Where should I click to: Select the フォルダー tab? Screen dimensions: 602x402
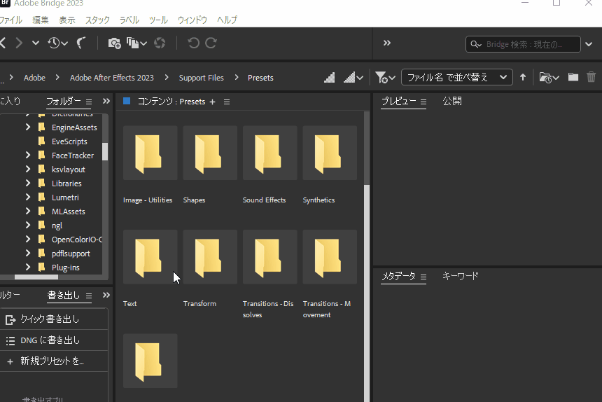[63, 102]
